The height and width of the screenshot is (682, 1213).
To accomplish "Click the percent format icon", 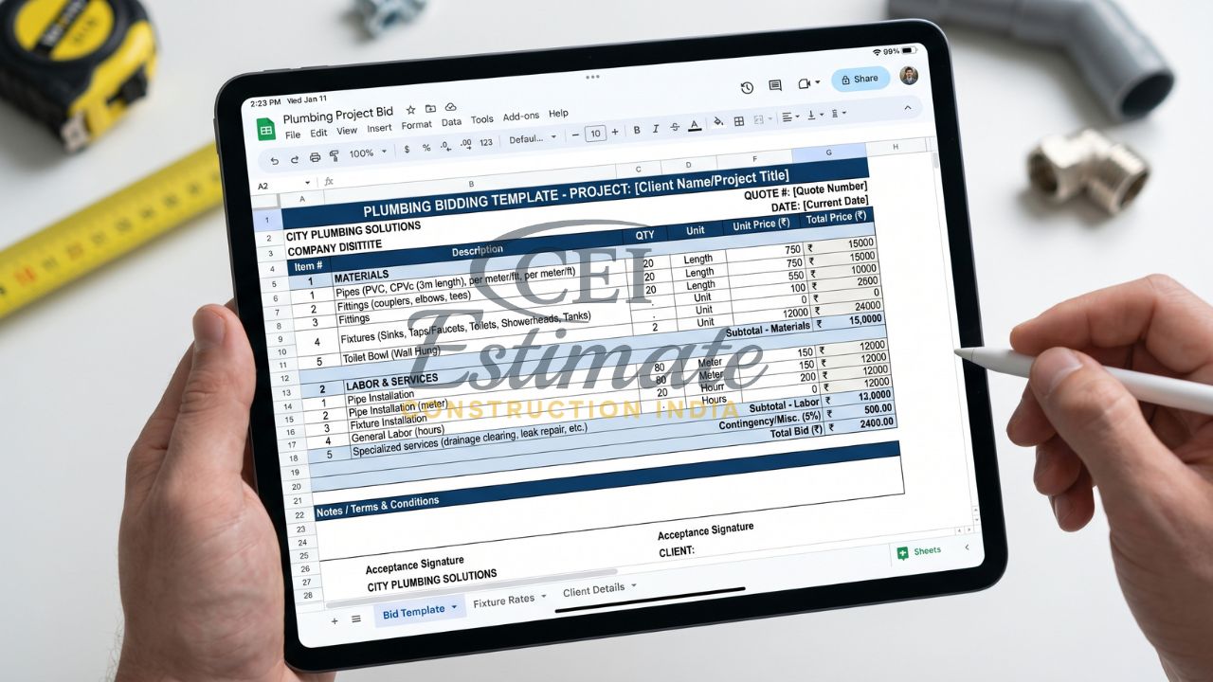I will tap(425, 146).
